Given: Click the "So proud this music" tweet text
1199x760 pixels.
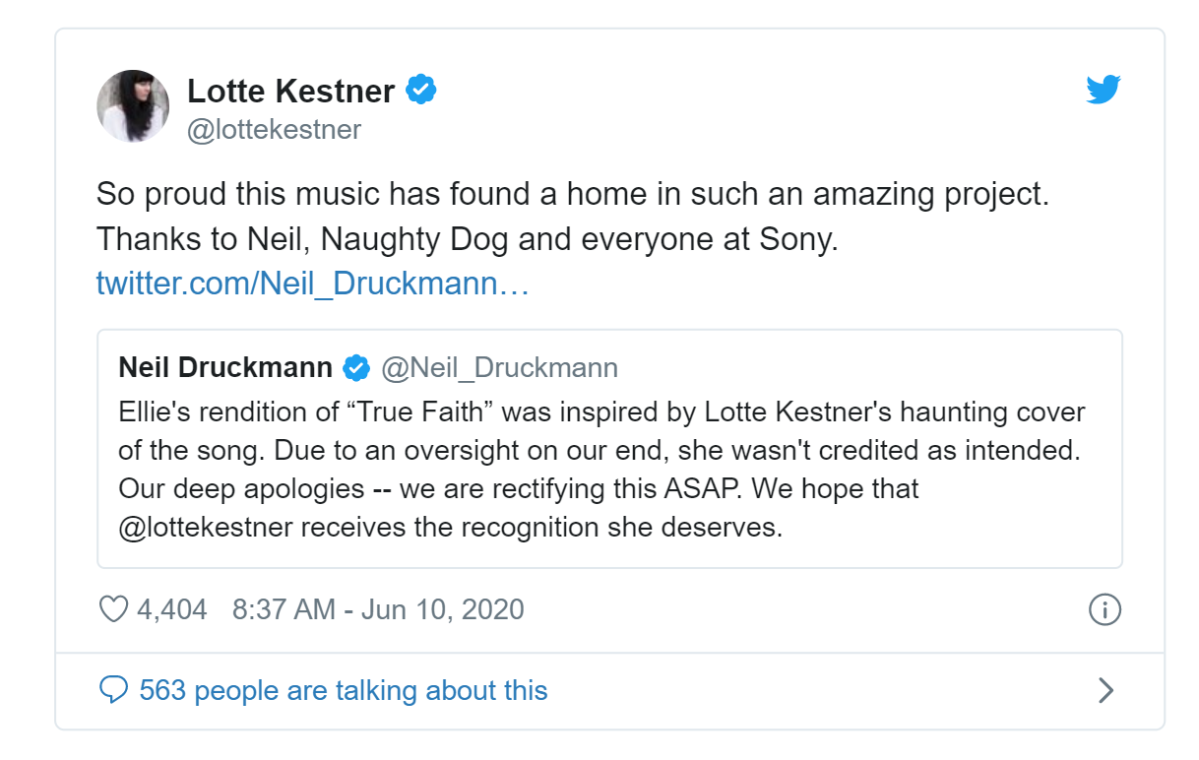Looking at the screenshot, I should coord(573,194).
